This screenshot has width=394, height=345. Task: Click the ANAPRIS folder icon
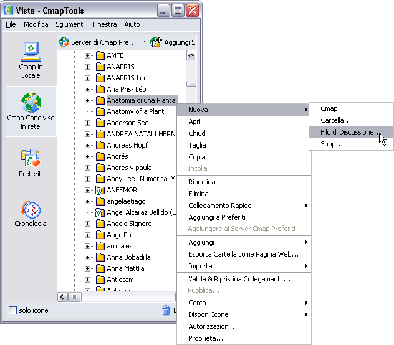(x=100, y=67)
